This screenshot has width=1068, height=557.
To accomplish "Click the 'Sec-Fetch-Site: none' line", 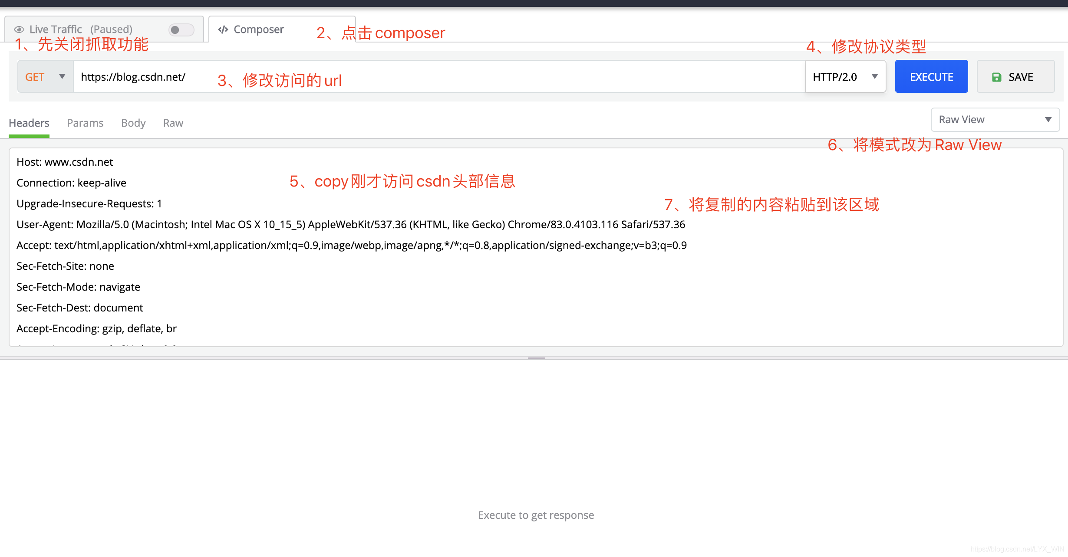I will pos(65,266).
